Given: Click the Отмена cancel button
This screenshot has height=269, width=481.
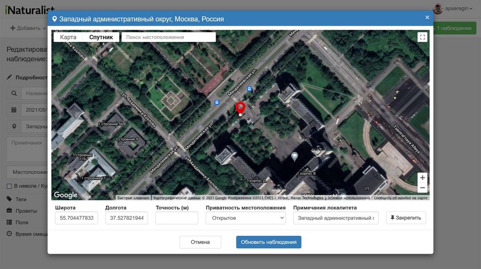Looking at the screenshot, I should [200, 242].
